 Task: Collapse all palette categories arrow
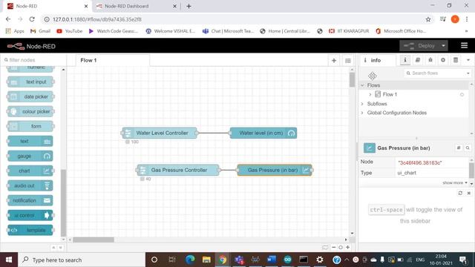coord(53,248)
